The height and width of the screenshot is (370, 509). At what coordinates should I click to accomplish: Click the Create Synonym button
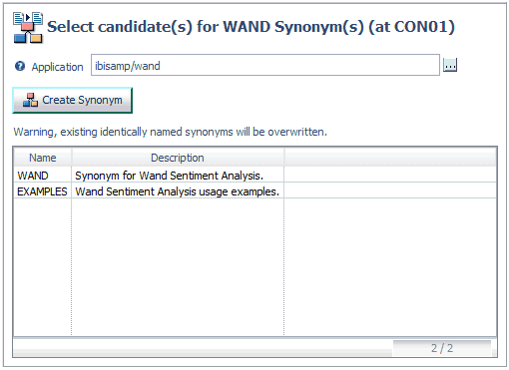(72, 100)
